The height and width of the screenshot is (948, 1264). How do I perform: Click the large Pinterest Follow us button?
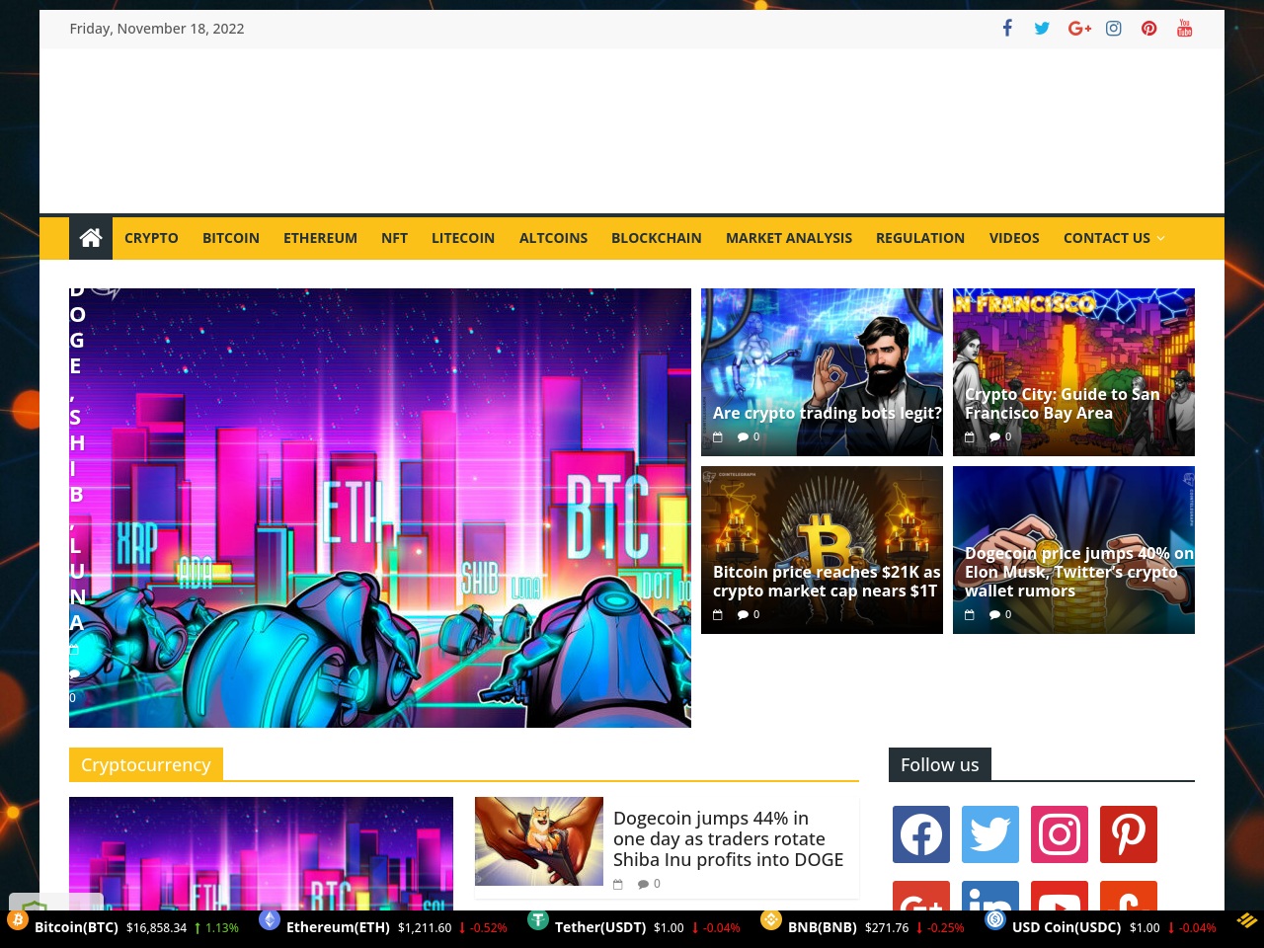click(1129, 834)
